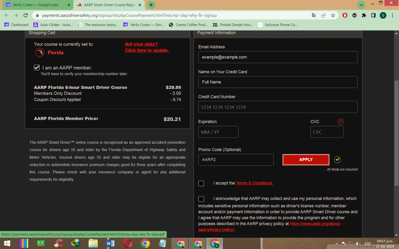Open a new tab with the plus button
399x249 pixels.
151,5
